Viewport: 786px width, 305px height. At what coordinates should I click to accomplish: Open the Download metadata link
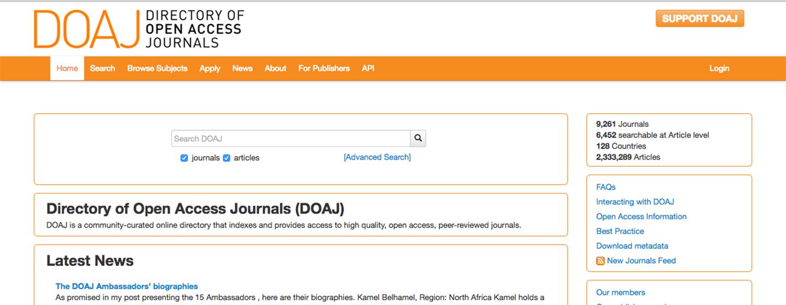pyautogui.click(x=632, y=246)
